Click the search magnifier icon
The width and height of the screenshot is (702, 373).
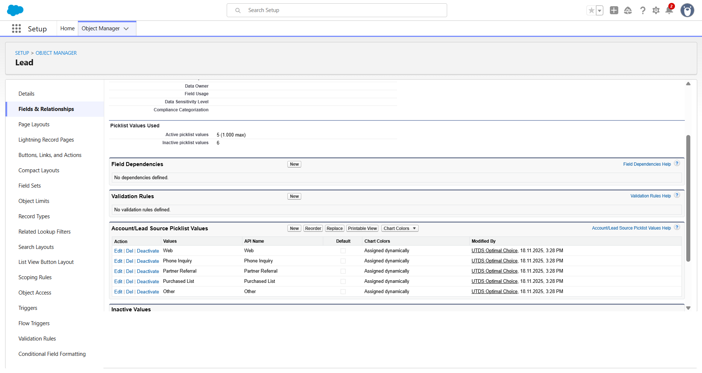pos(238,10)
